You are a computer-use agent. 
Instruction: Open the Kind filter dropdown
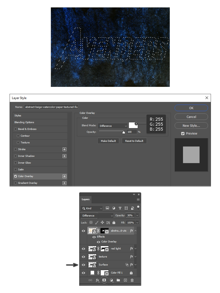(x=92, y=208)
